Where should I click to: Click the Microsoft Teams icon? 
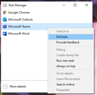[x=5, y=27]
